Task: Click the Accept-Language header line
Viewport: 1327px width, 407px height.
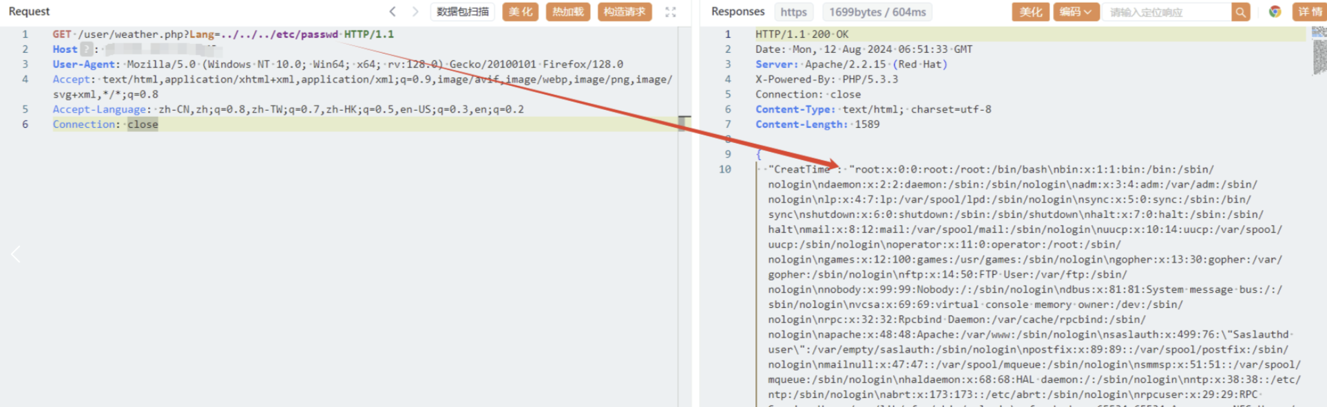Action: 288,109
